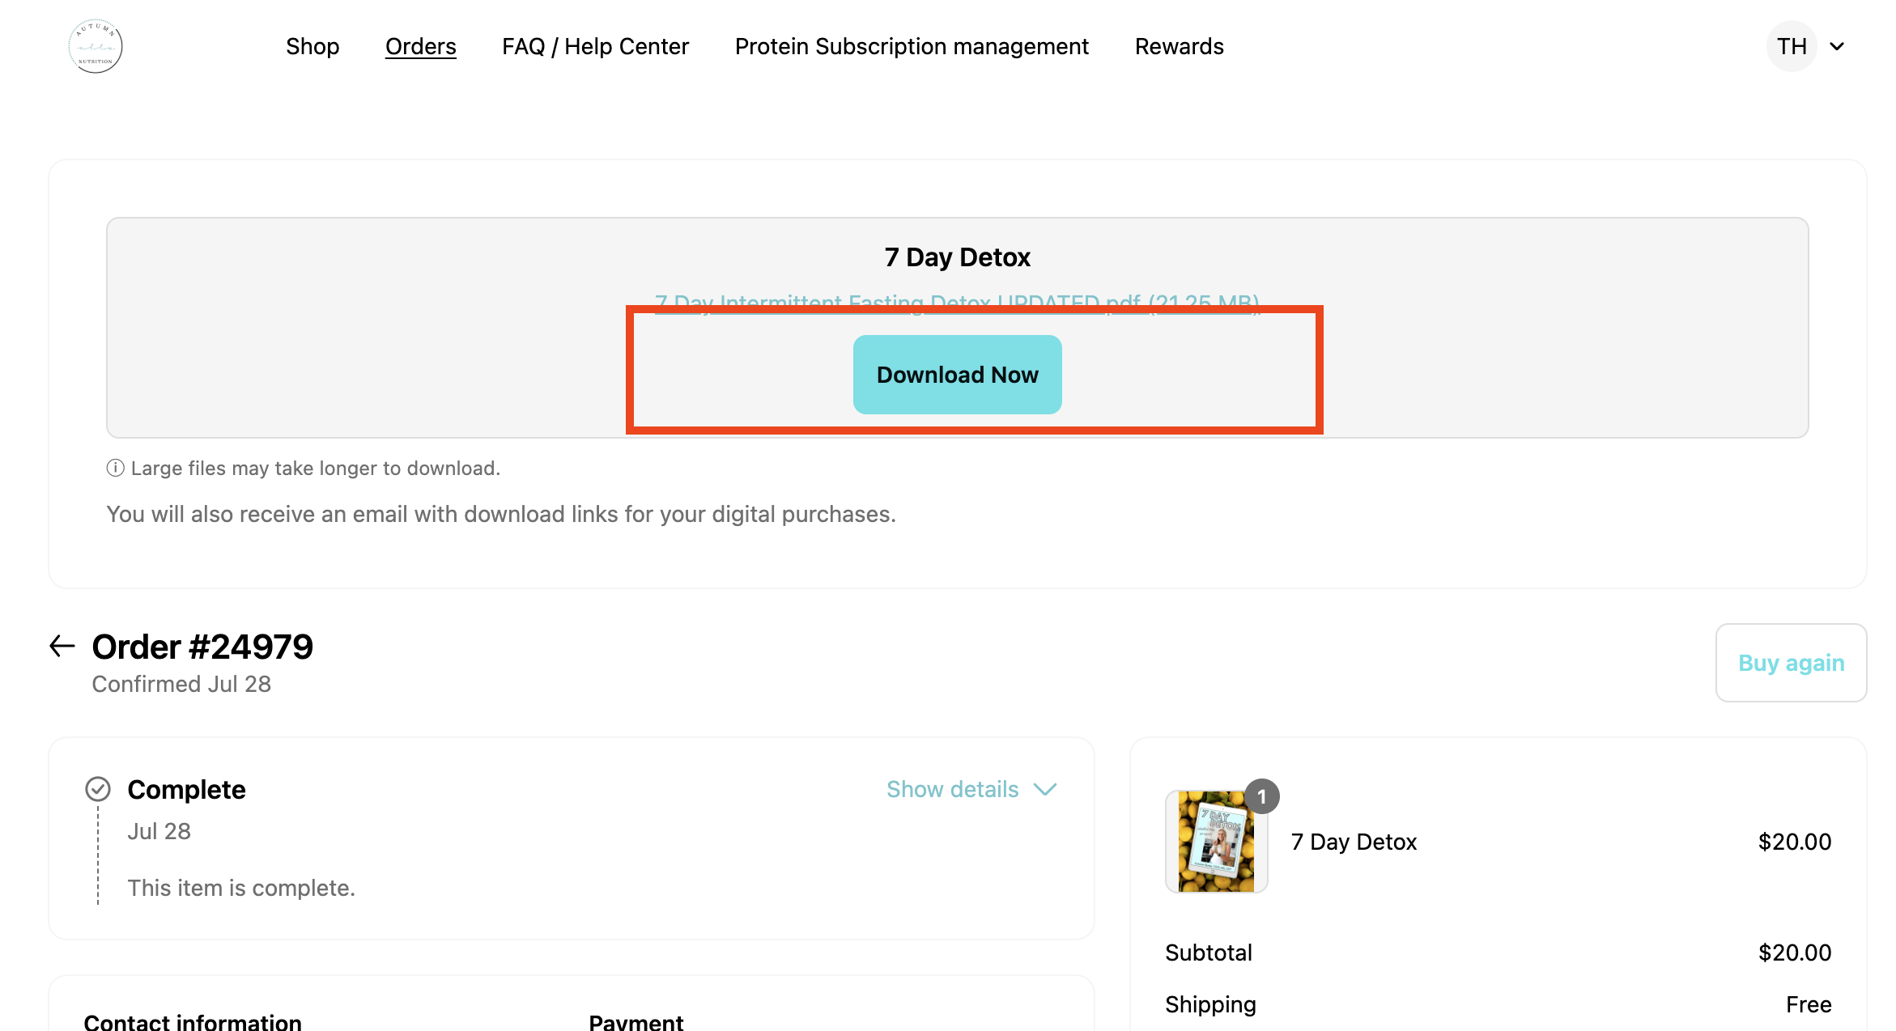The height and width of the screenshot is (1031, 1896).
Task: Open FAQ / Help Center
Action: pyautogui.click(x=595, y=46)
